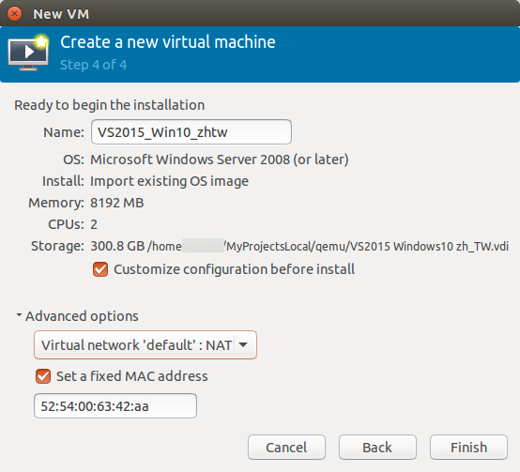The height and width of the screenshot is (472, 520).
Task: Click the MAC address field 52:54:00:63:42:aa
Action: coord(115,405)
